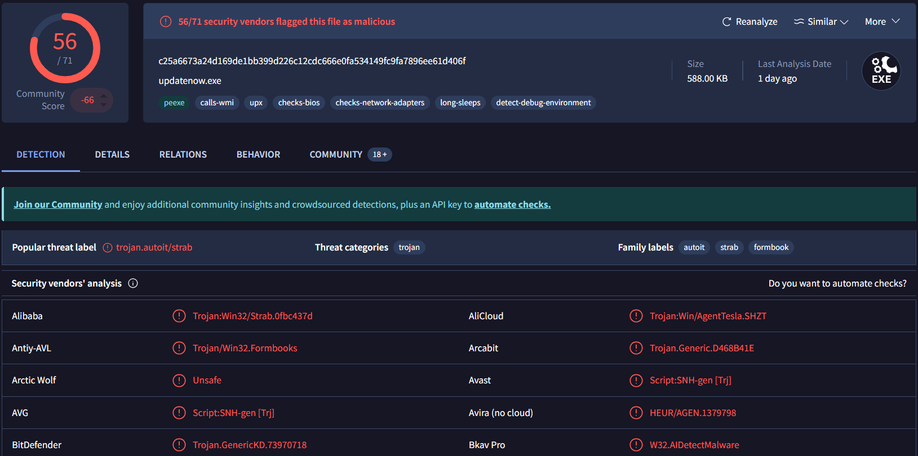Click Trojan:Win32/Strab.0fbc437d result
This screenshot has width=918, height=456.
(252, 316)
